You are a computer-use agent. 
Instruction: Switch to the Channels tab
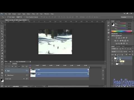(x=118, y=46)
